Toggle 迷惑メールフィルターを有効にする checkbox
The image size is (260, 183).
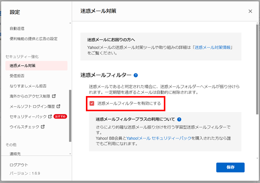click(x=92, y=103)
